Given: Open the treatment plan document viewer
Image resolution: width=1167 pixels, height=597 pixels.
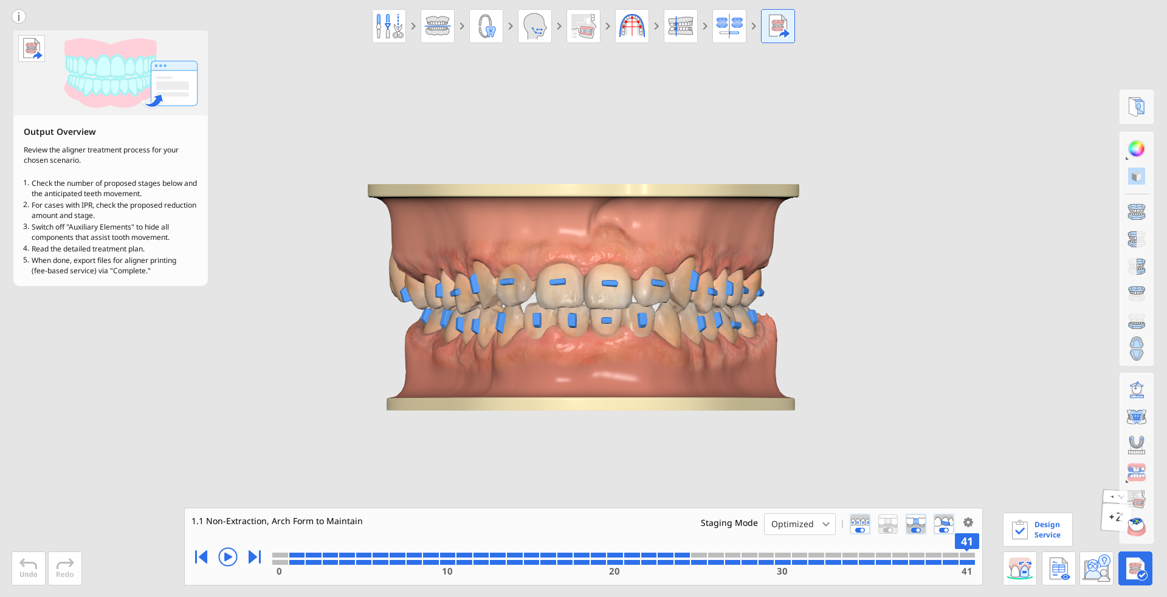Looking at the screenshot, I should pos(1058,568).
